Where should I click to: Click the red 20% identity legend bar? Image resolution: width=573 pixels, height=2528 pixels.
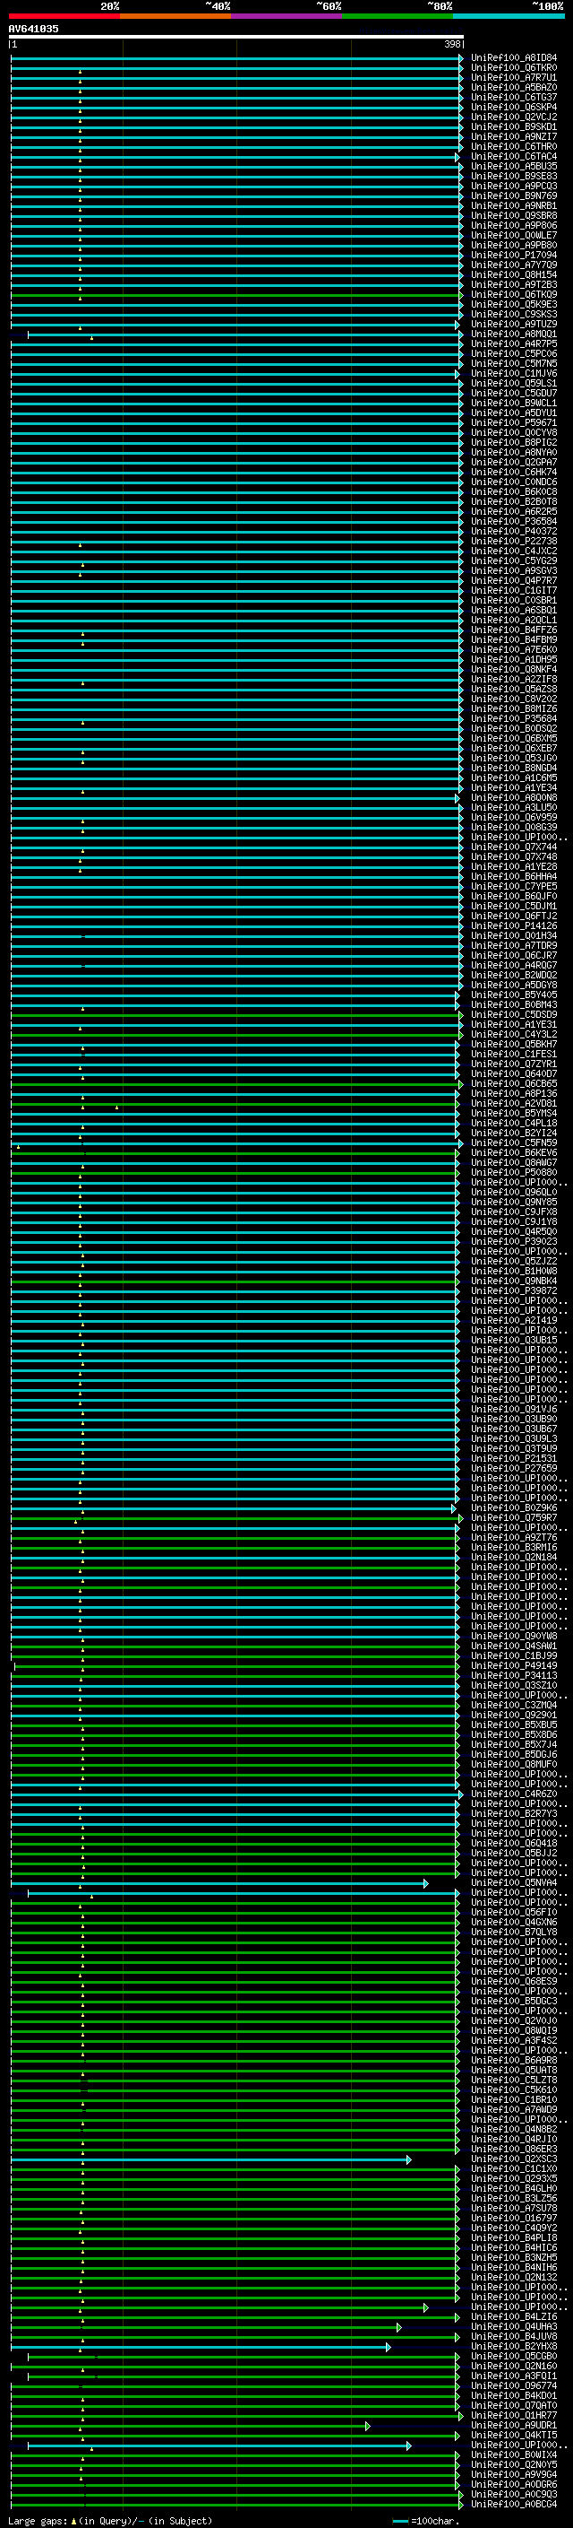coord(64,16)
